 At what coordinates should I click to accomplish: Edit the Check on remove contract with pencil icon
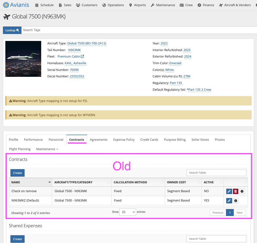point(229,191)
